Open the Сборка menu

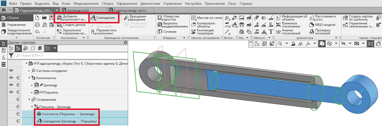pyautogui.click(x=108, y=4)
